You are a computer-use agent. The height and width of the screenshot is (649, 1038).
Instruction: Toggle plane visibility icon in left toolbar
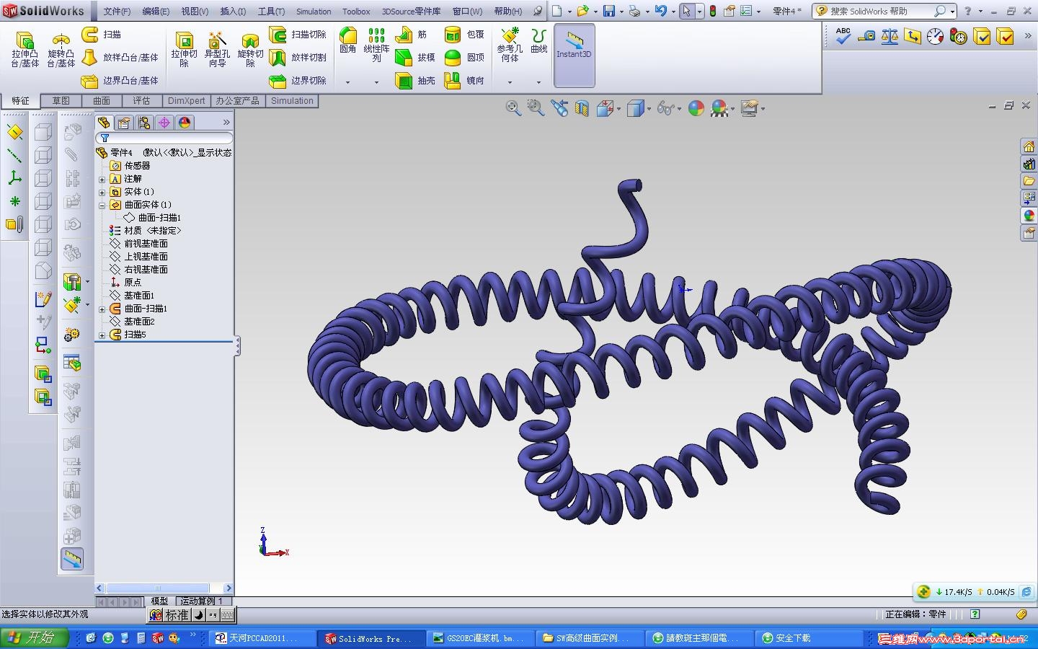[x=14, y=133]
